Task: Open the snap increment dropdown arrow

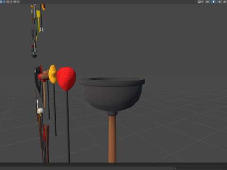Action: click(x=18, y=2)
